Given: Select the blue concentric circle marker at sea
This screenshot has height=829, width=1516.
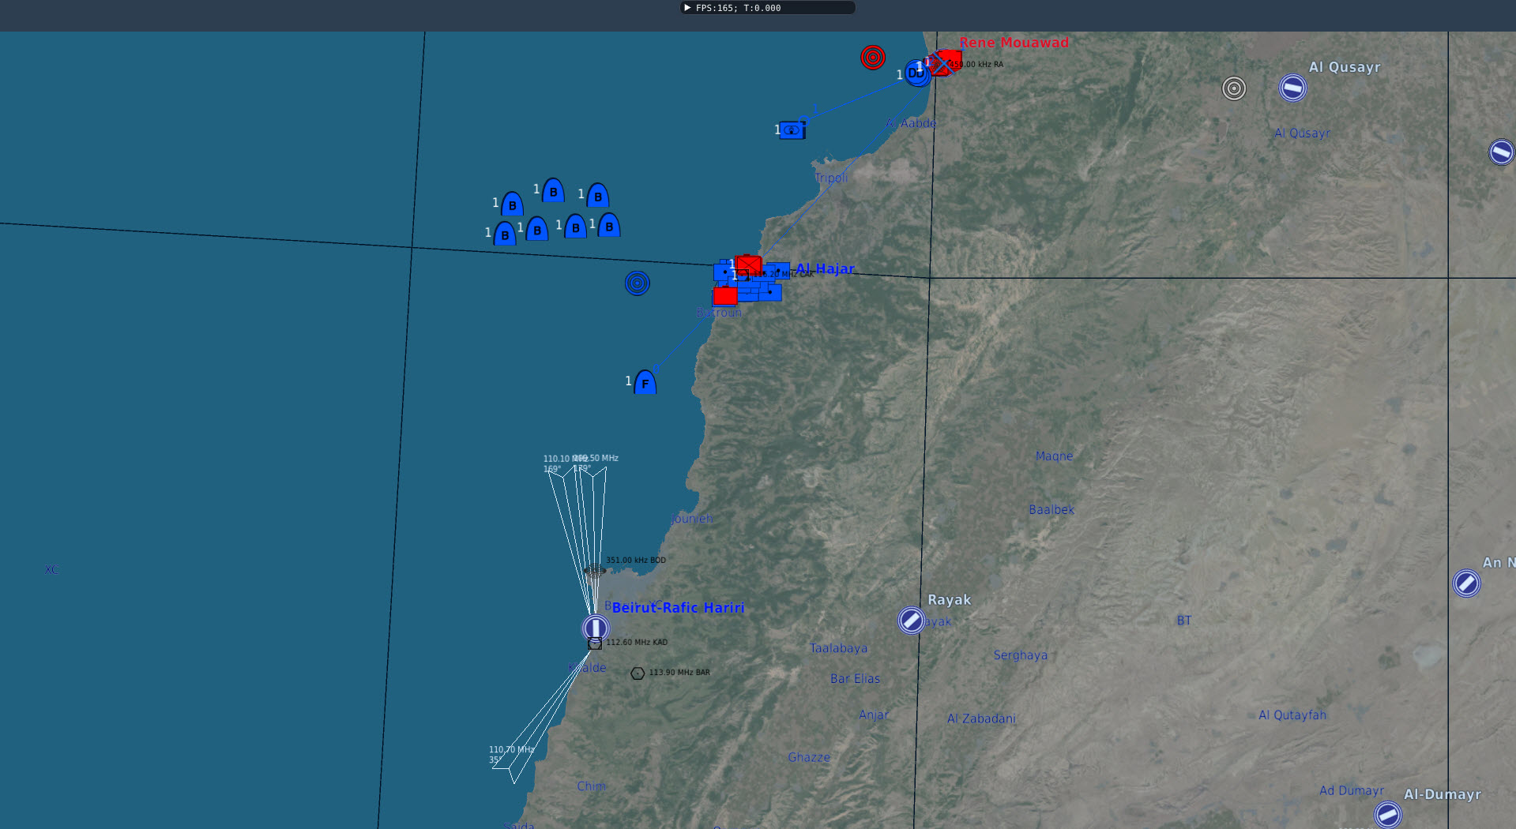Looking at the screenshot, I should 637,283.
